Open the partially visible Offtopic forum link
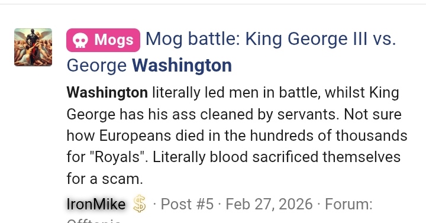The width and height of the screenshot is (426, 223). (93, 221)
